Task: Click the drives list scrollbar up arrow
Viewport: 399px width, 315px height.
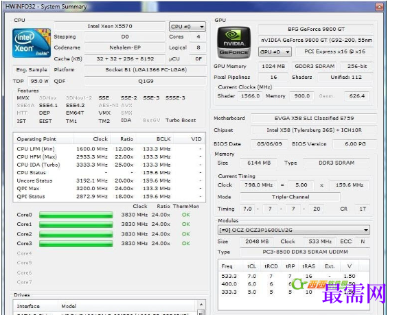Action: [x=201, y=304]
